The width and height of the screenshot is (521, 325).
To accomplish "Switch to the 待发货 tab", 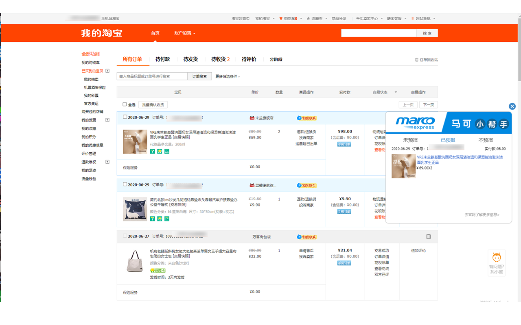I will tap(190, 59).
